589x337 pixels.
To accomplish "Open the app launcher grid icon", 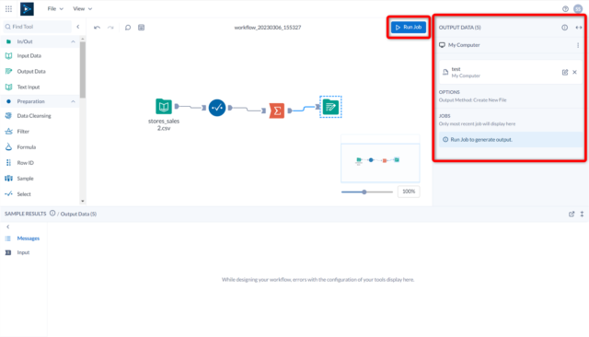I will (x=8, y=8).
